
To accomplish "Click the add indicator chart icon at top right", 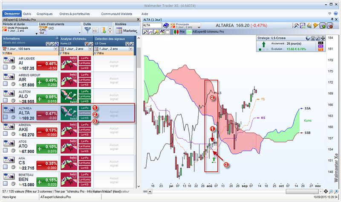I will (x=303, y=25).
